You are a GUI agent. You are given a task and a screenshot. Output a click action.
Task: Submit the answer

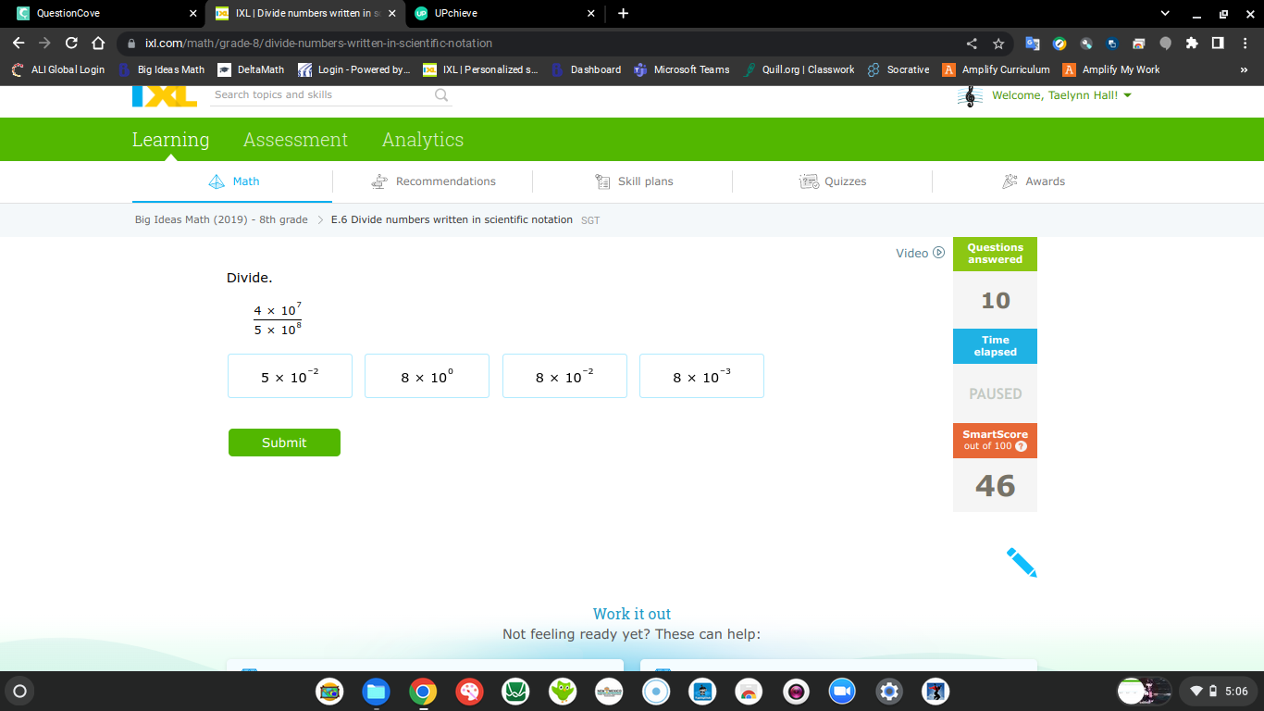click(x=284, y=443)
